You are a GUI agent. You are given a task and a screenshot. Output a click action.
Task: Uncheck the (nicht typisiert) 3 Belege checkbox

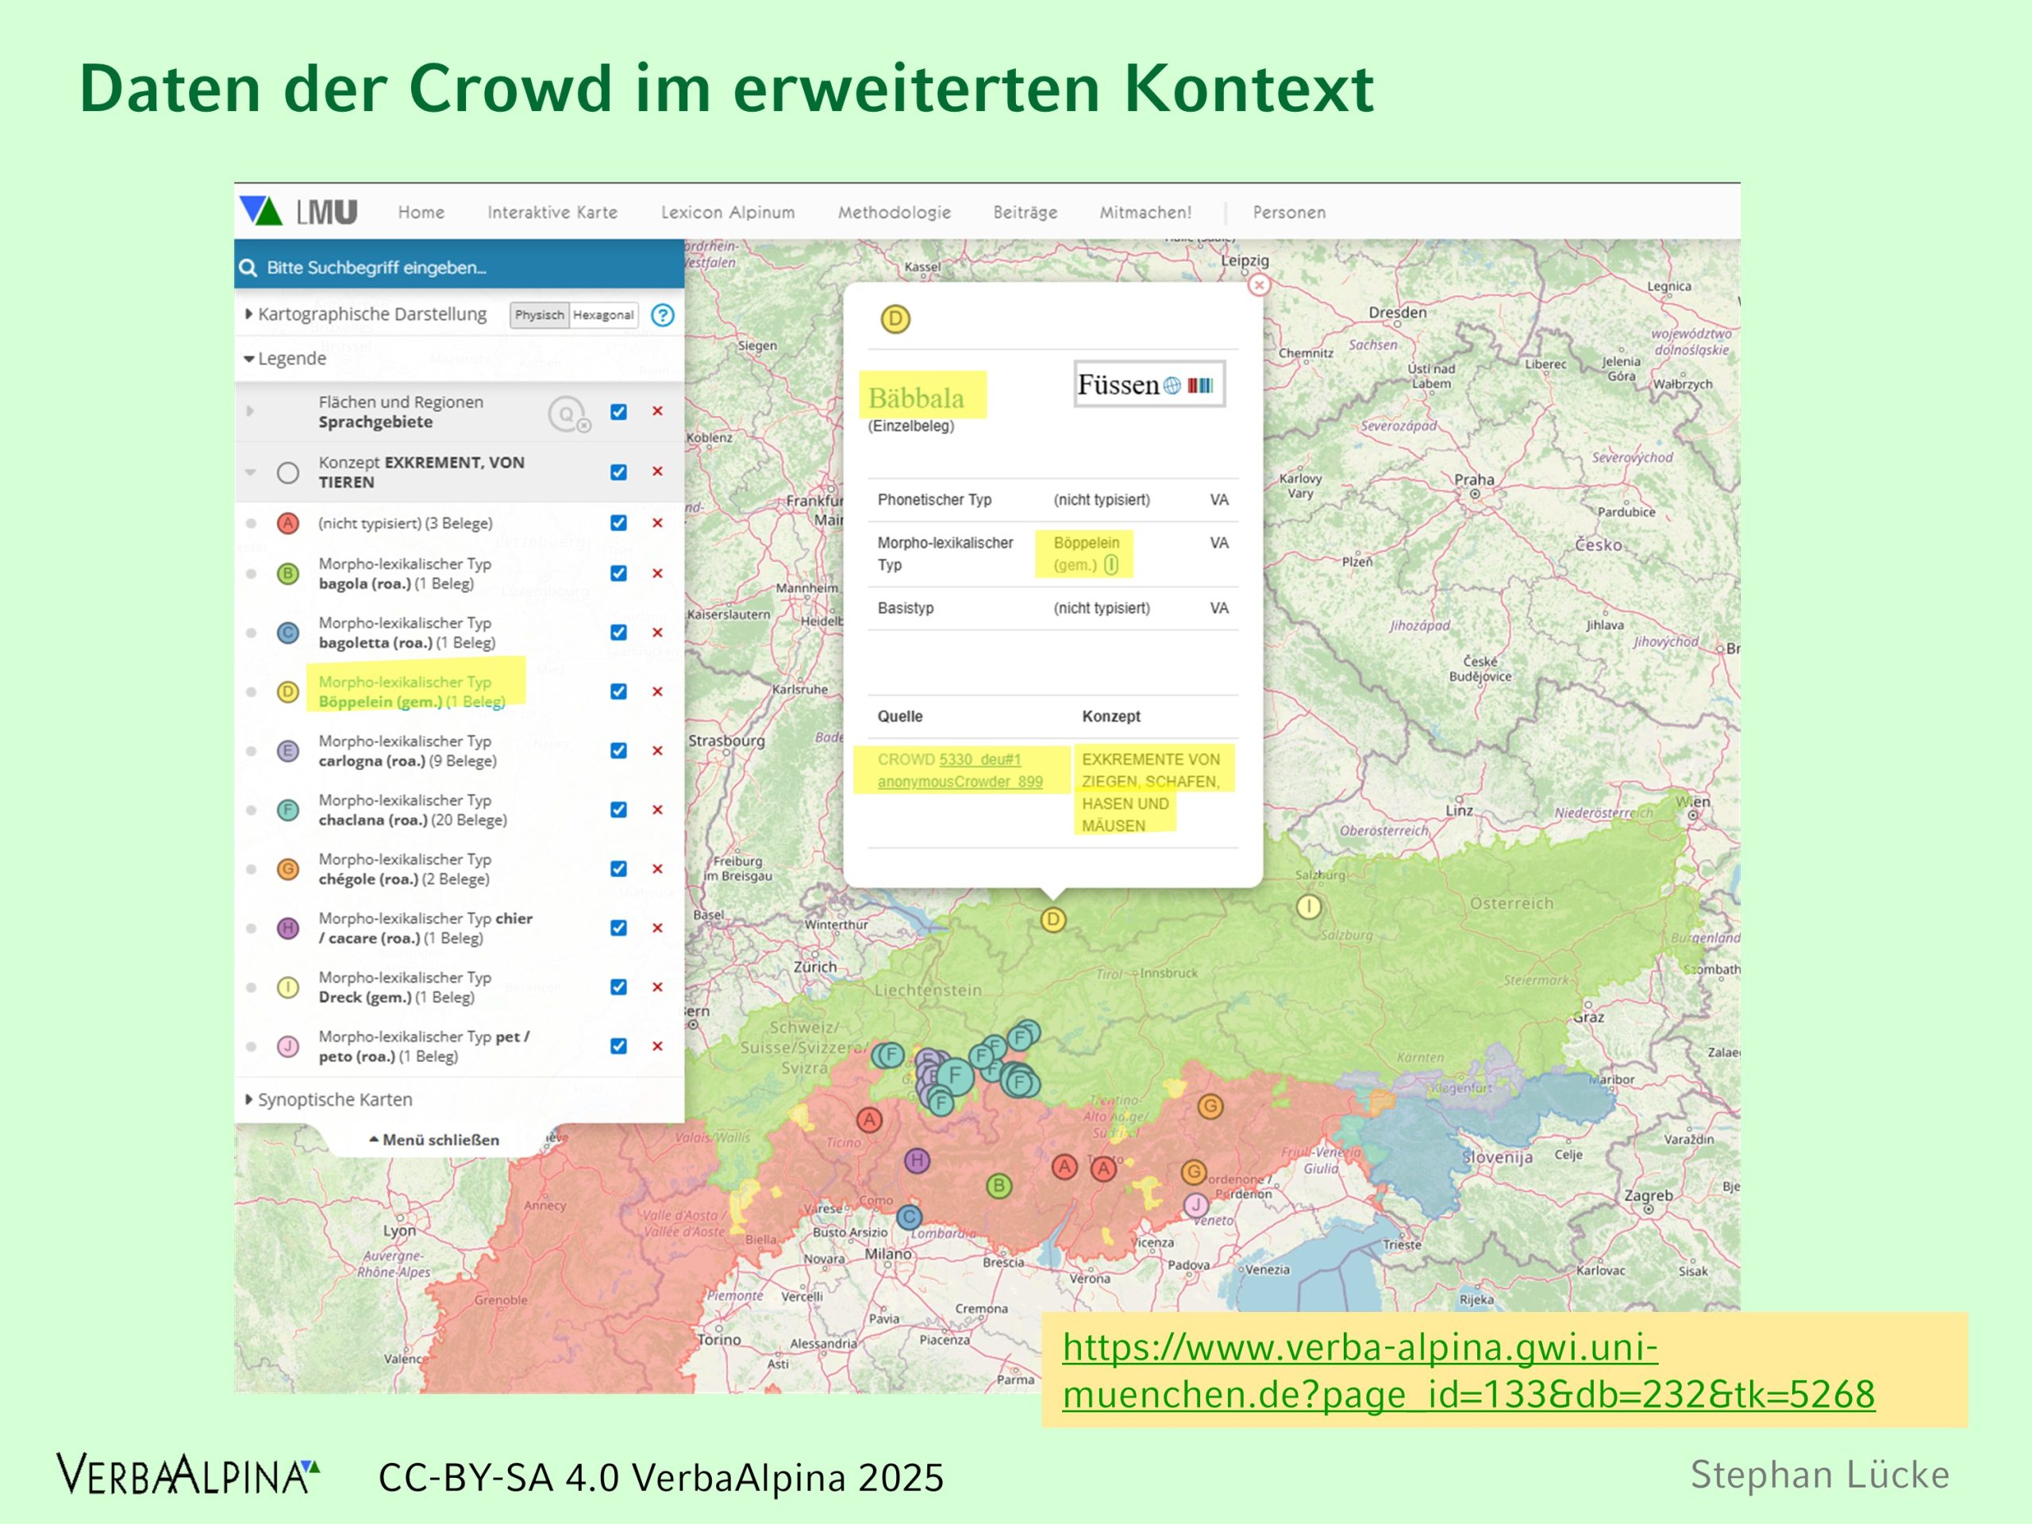[619, 523]
